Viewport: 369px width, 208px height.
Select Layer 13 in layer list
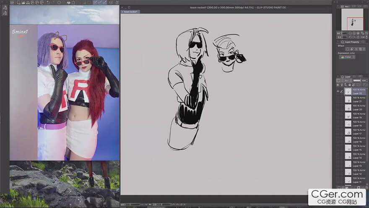(355, 164)
